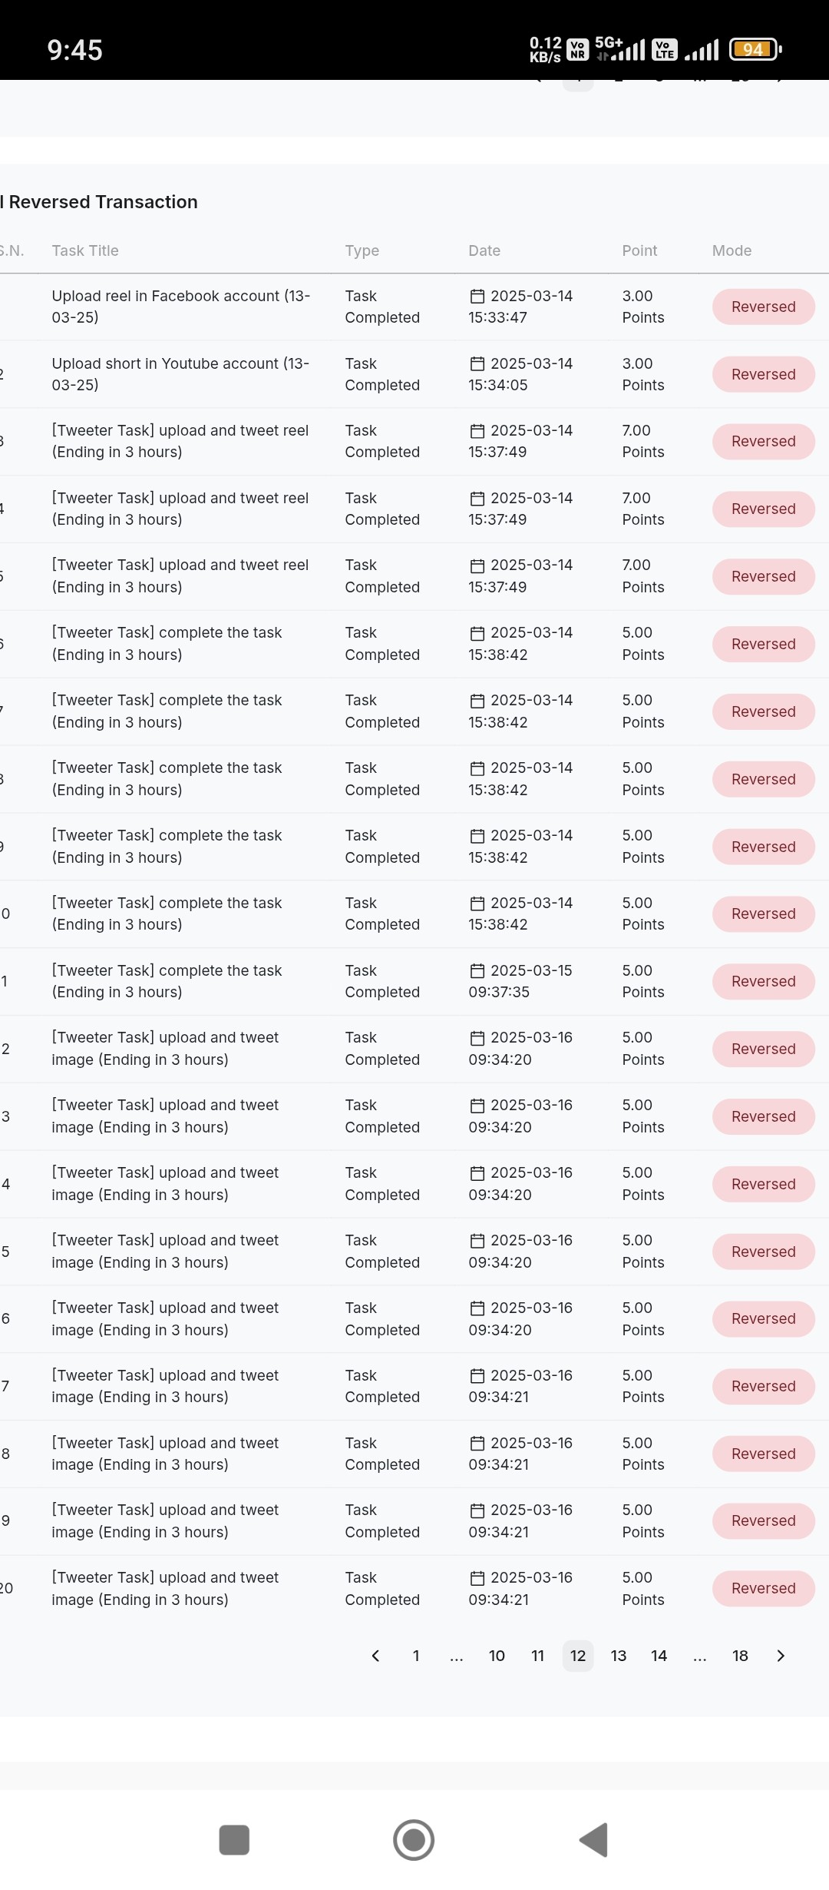This screenshot has width=829, height=1890.
Task: Tap Reversed badge on the 2025-03-15 row
Action: 764,981
